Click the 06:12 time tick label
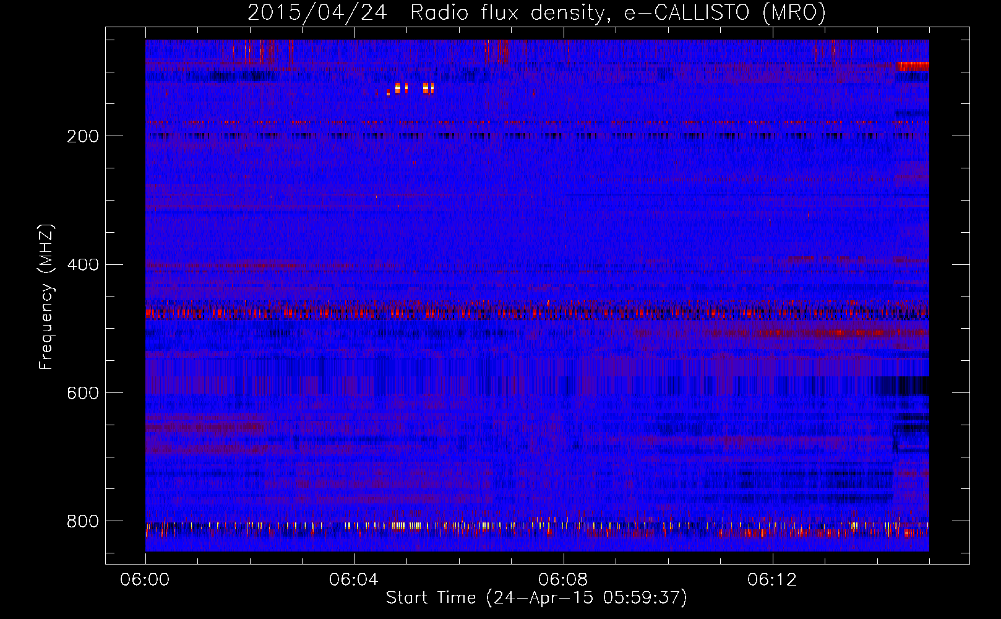Viewport: 1001px width, 619px height. point(772,580)
